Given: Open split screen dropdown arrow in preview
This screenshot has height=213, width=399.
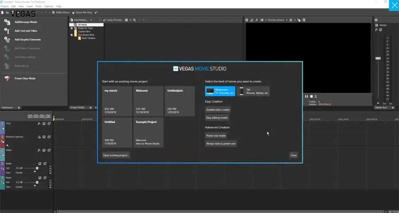Looking at the screenshot, I should [x=265, y=20].
